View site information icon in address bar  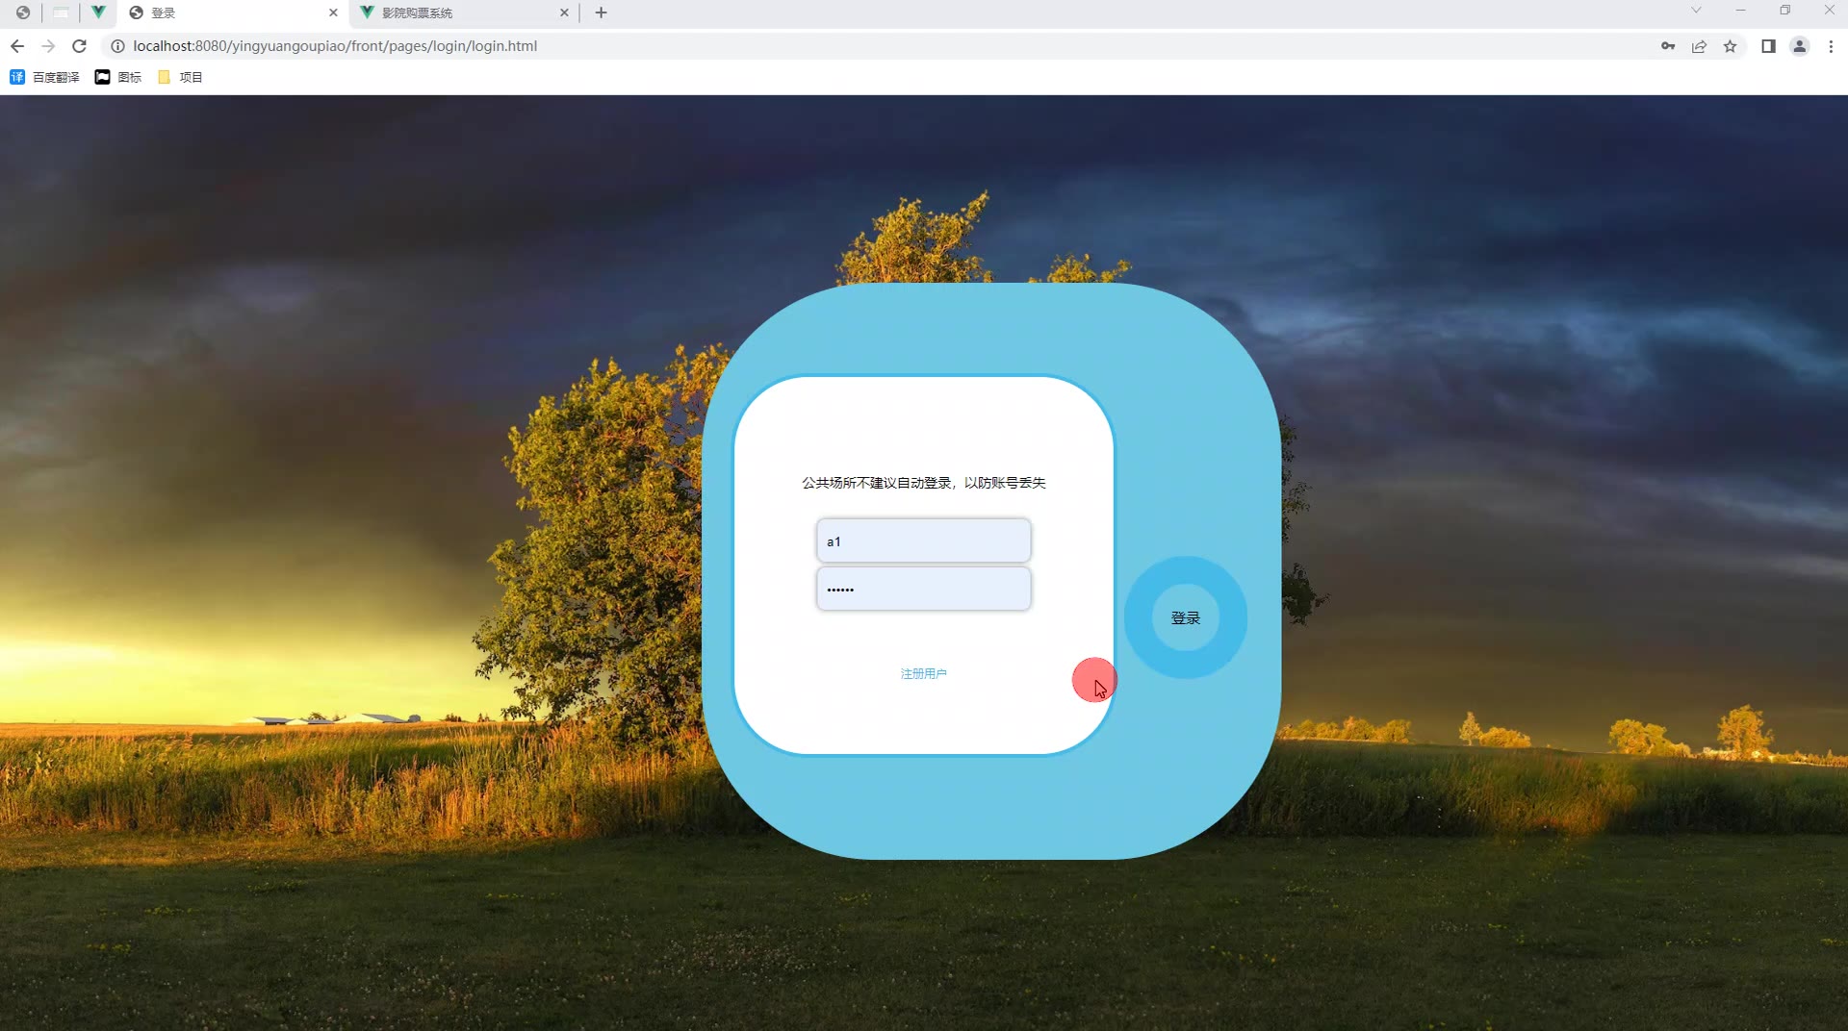[117, 46]
